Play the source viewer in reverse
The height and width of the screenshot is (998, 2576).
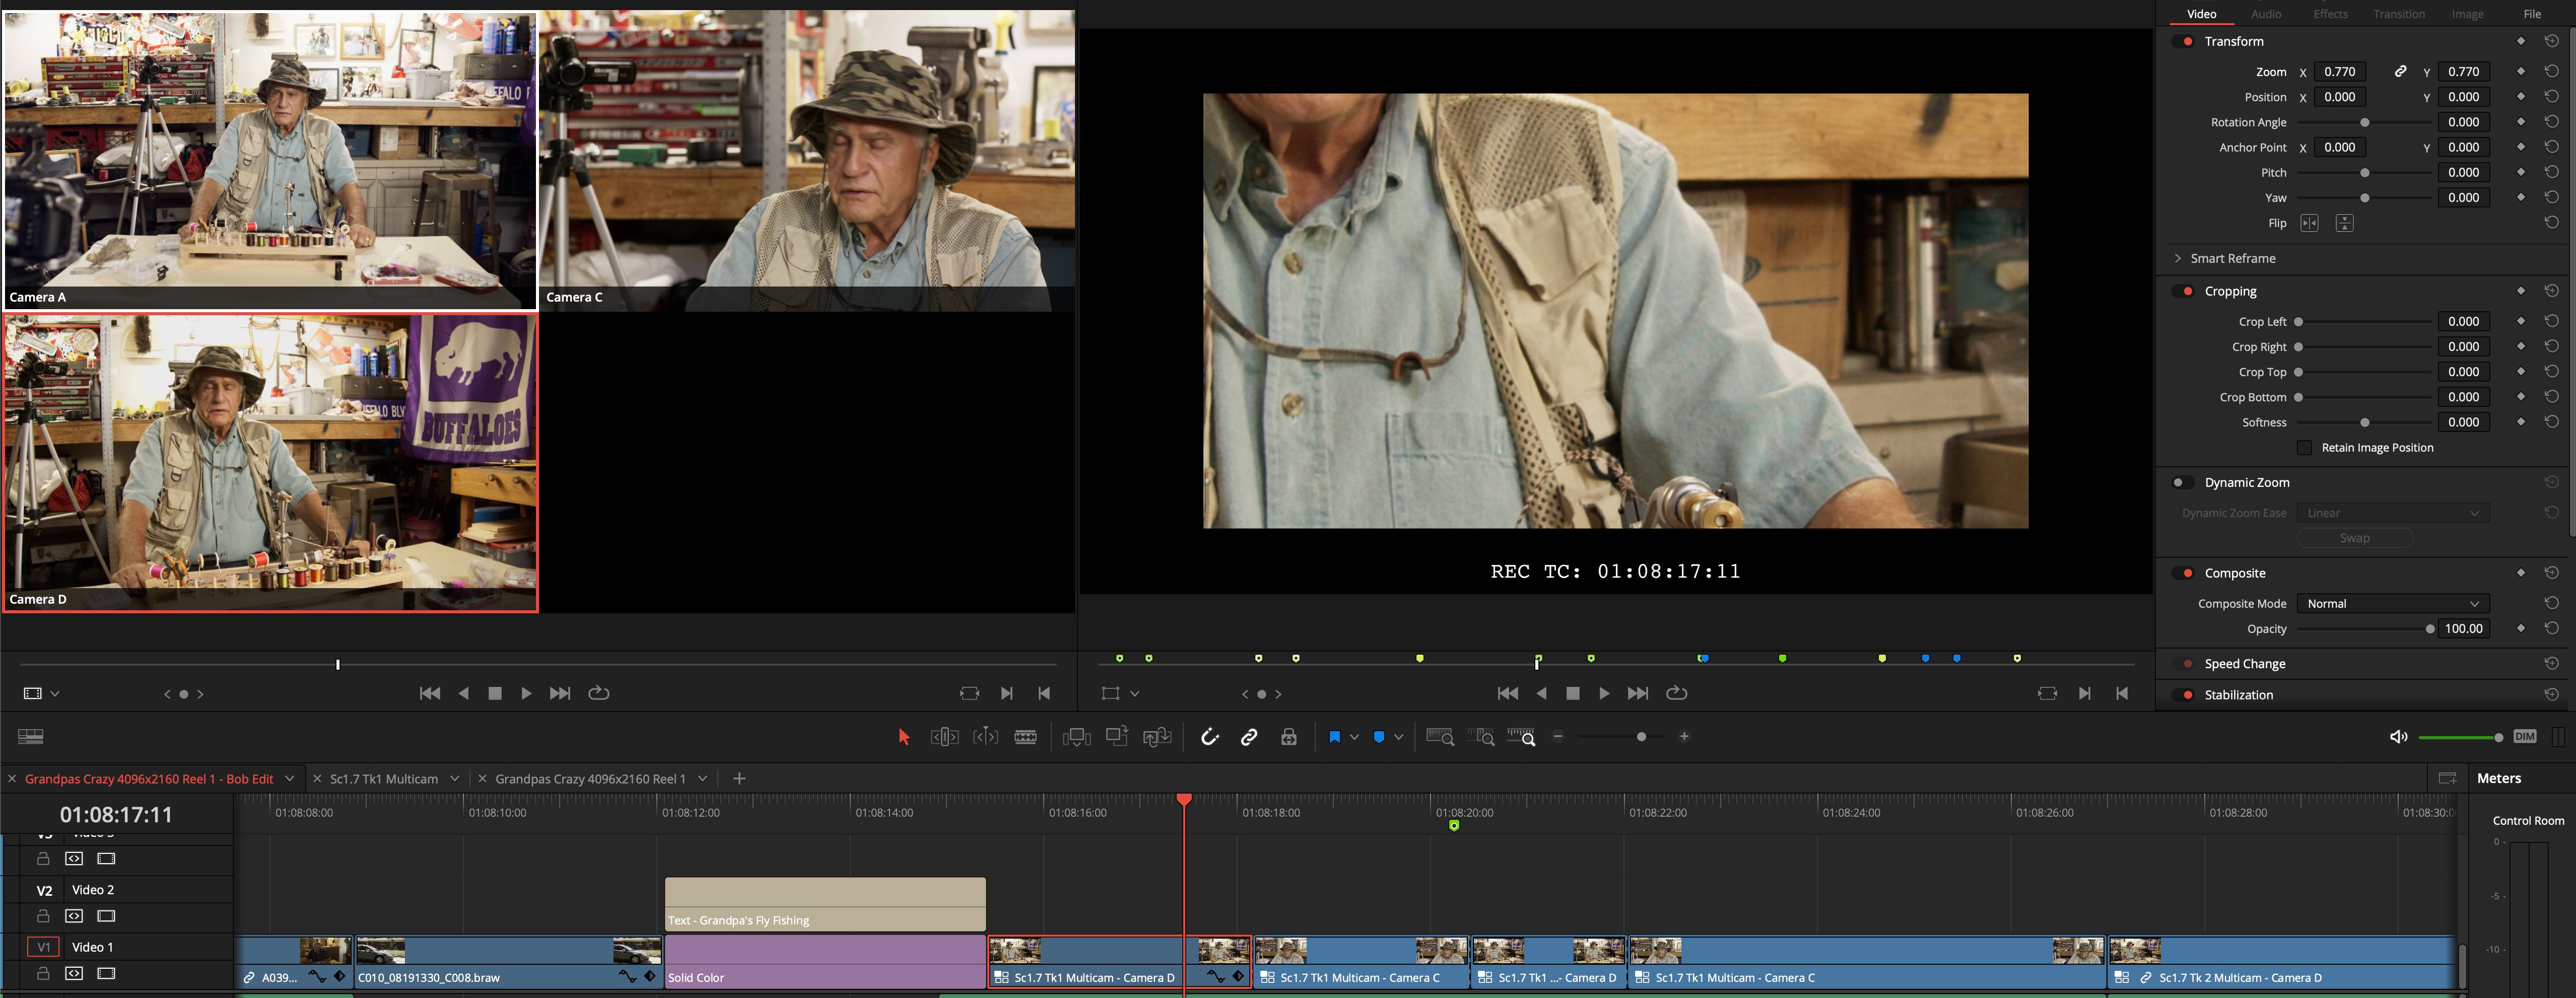463,694
